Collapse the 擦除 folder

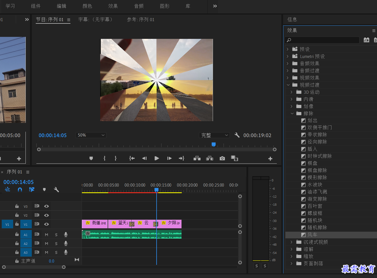pos(292,113)
